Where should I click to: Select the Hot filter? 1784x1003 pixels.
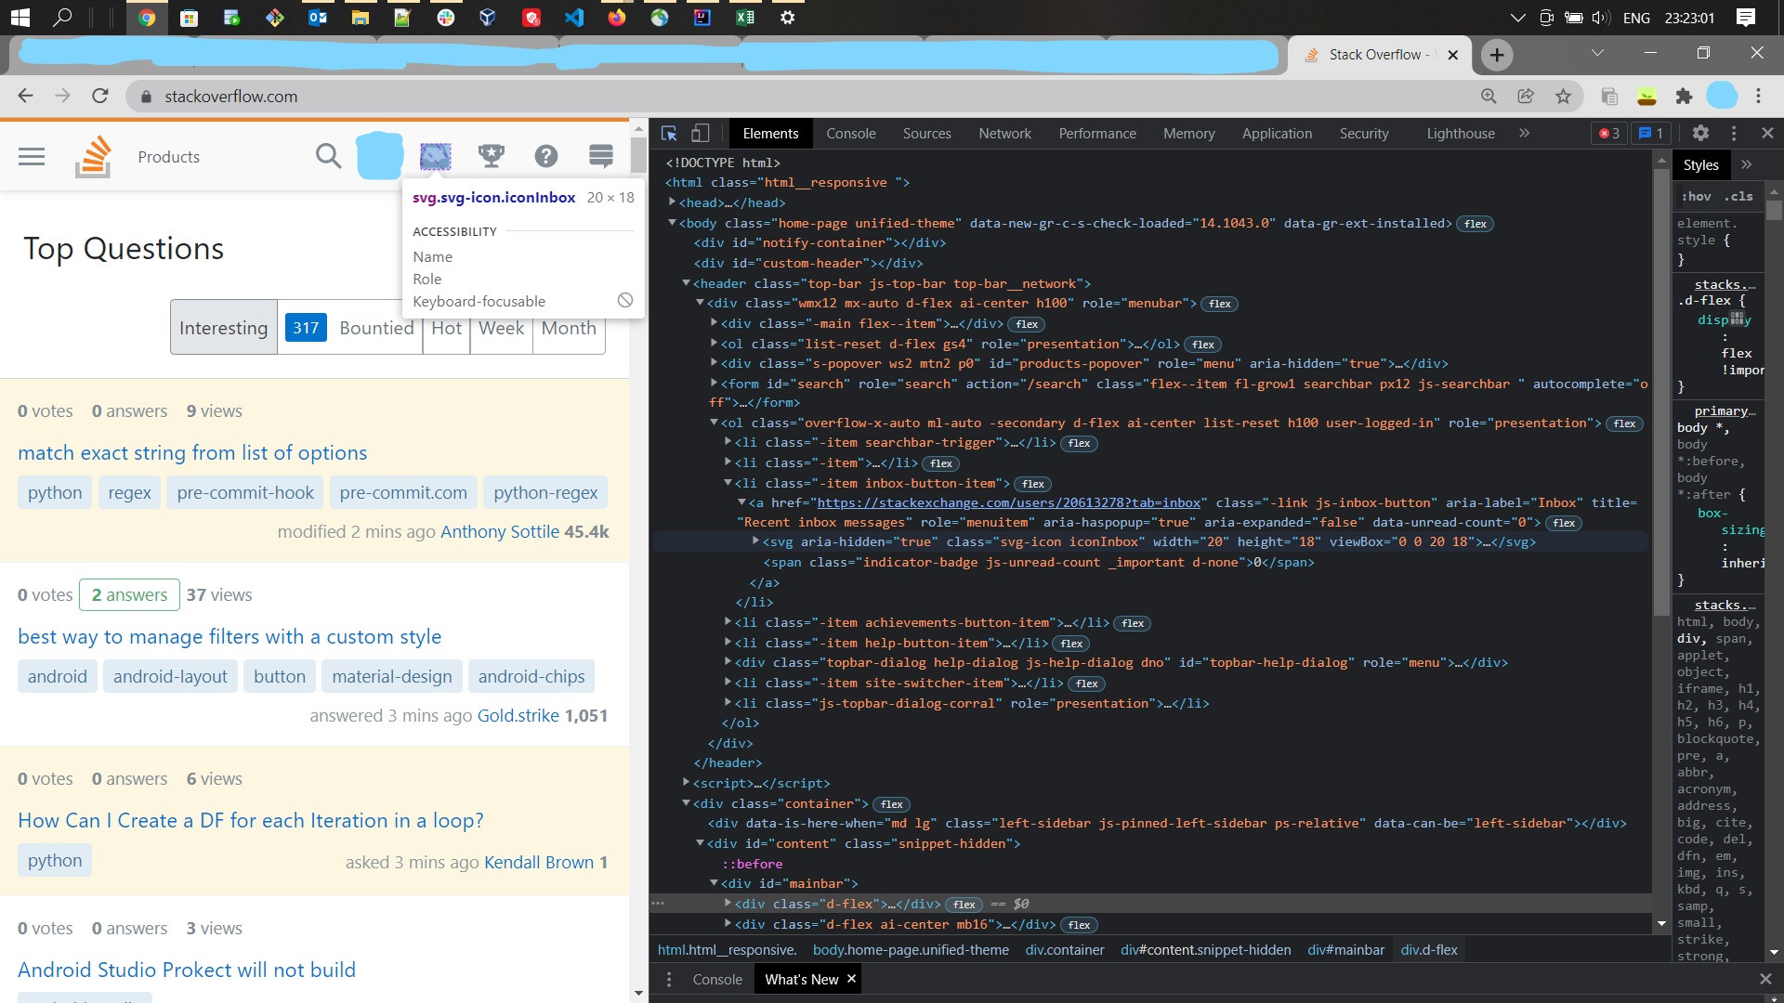coord(446,327)
